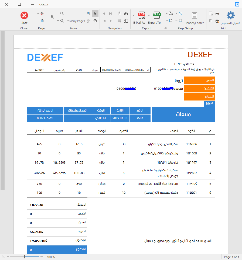Click the status bar zoom minus button

(x=42, y=257)
